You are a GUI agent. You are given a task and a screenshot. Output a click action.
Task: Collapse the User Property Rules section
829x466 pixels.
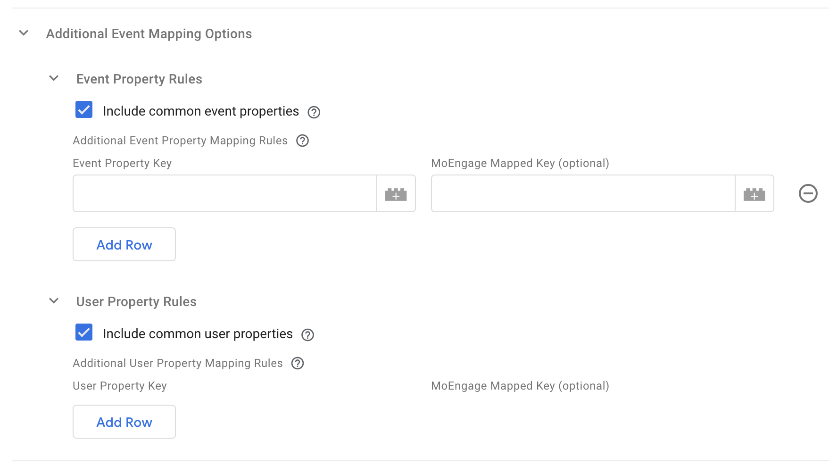pyautogui.click(x=54, y=300)
